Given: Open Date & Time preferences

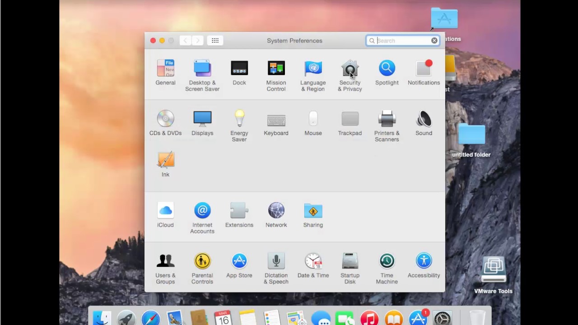Looking at the screenshot, I should point(313,265).
